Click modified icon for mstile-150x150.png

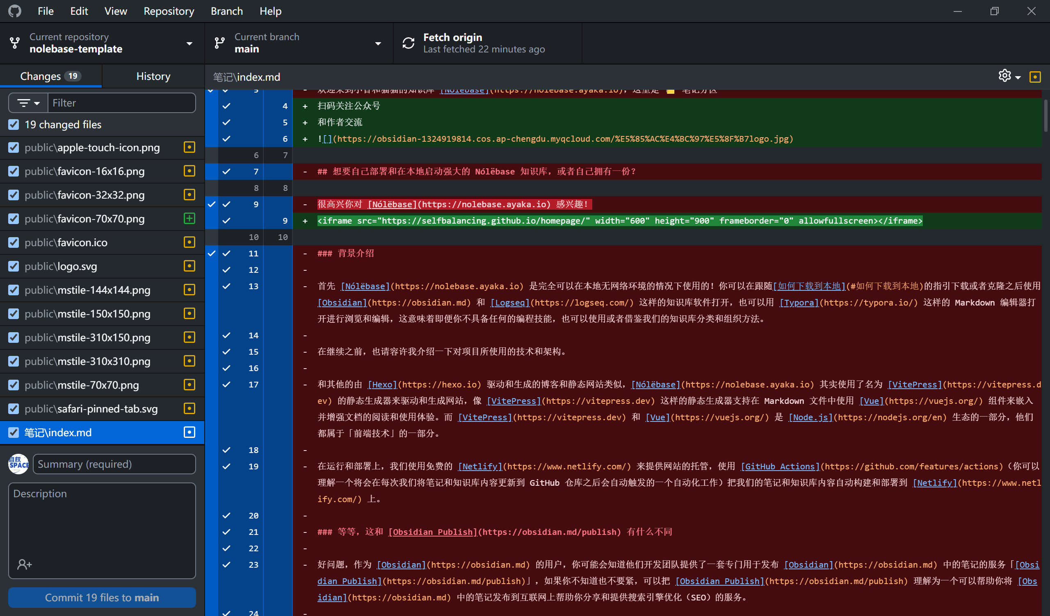tap(189, 313)
